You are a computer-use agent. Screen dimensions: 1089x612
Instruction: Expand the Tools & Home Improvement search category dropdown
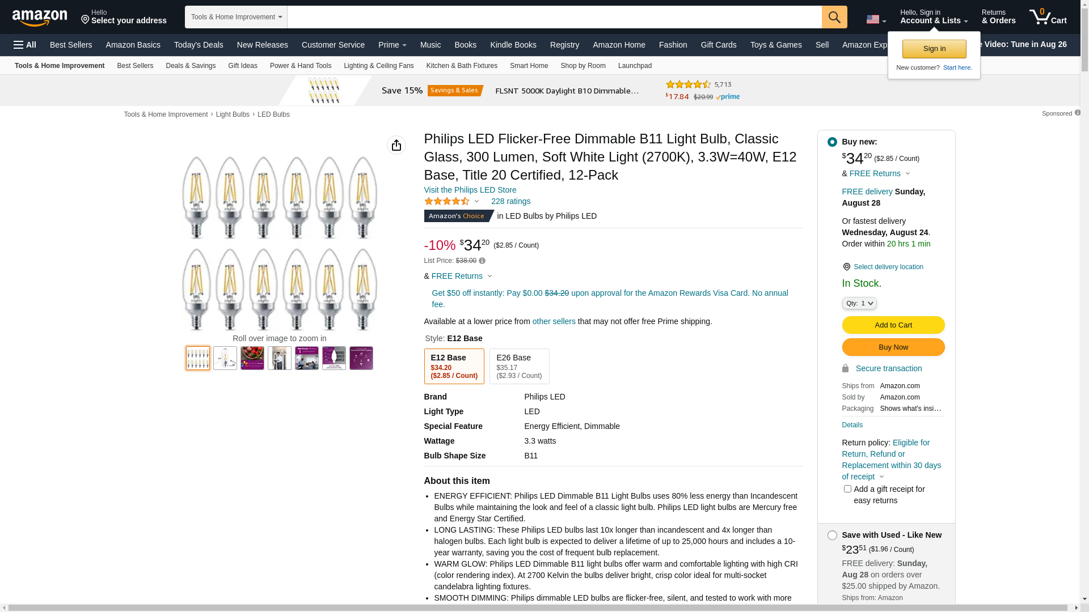[x=236, y=17]
